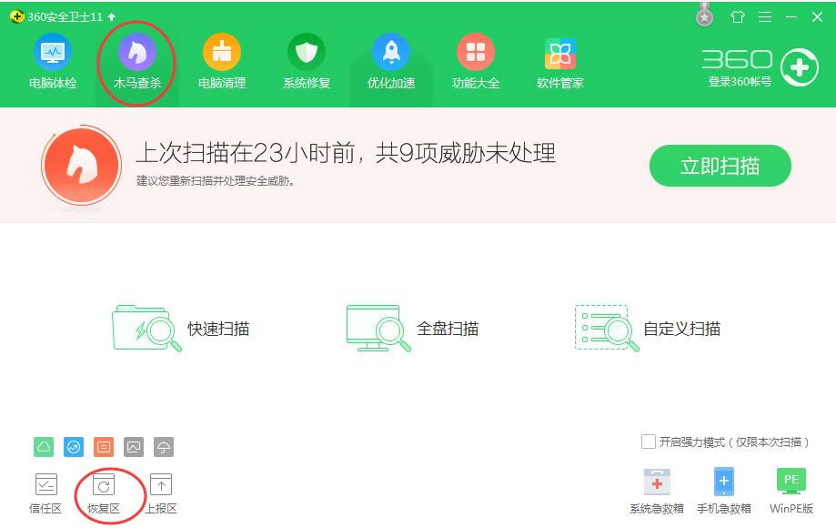Click the orange document engine icon

[104, 447]
